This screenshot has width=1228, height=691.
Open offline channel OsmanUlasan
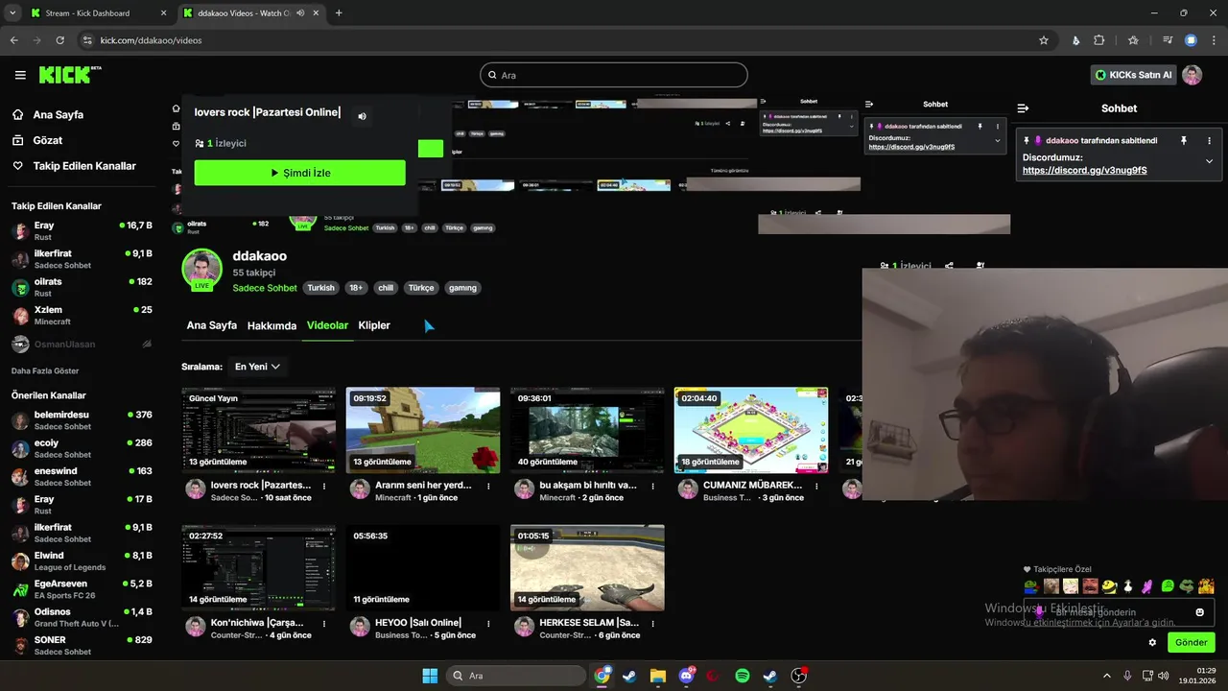pos(82,344)
